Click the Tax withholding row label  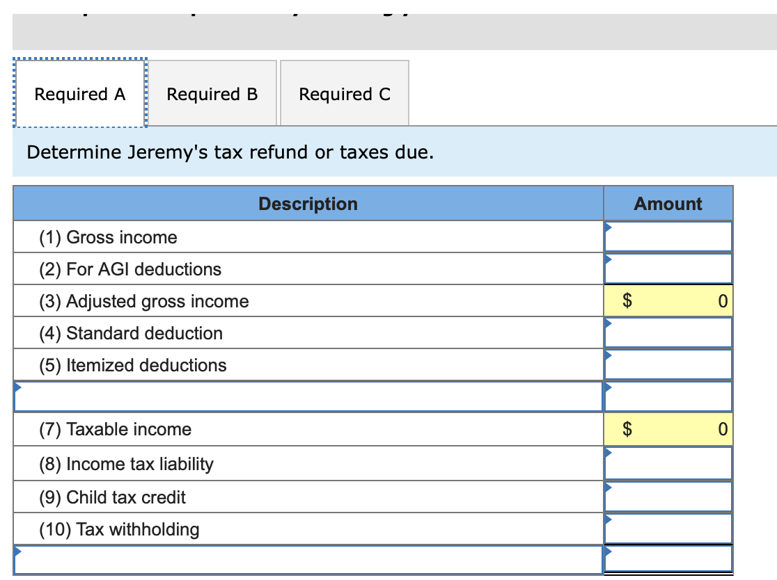coord(120,529)
